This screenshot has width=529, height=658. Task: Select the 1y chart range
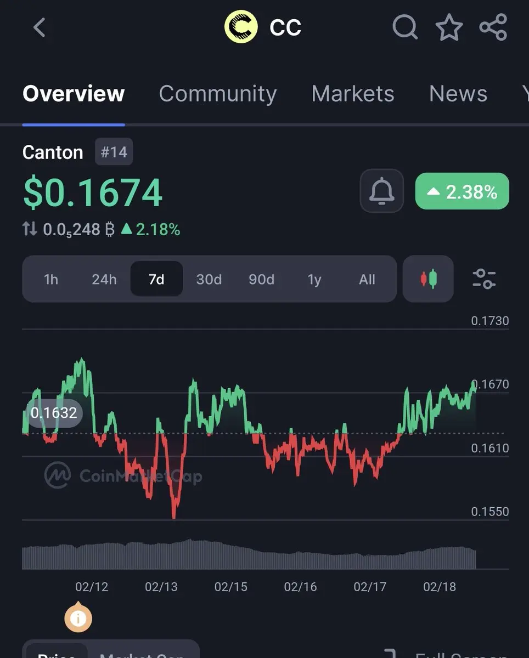coord(314,279)
